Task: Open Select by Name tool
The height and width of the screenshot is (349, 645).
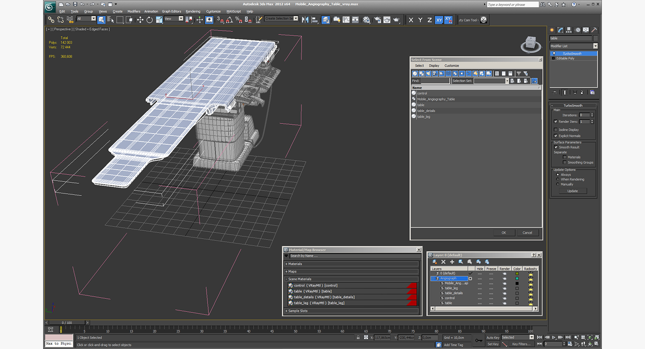Action: click(x=110, y=20)
